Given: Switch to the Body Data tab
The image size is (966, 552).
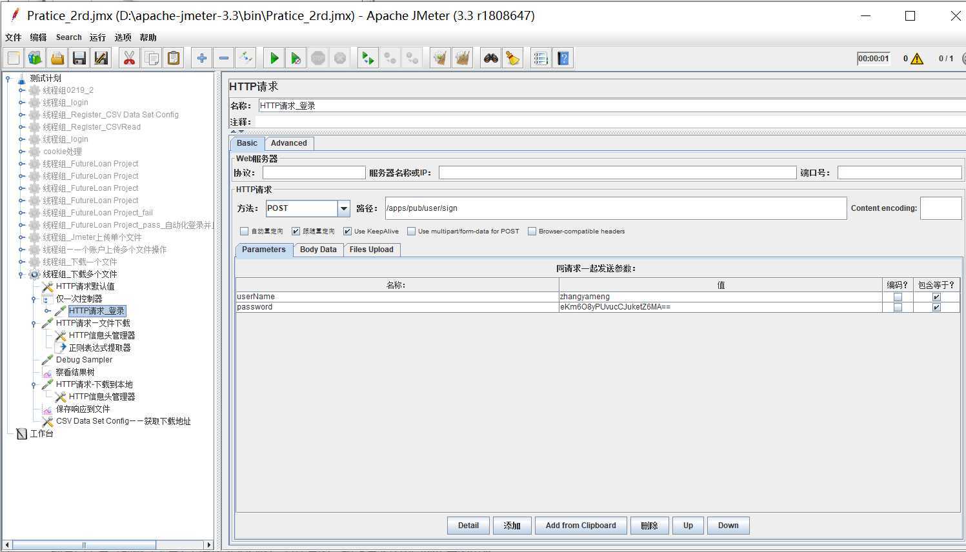Looking at the screenshot, I should click(x=318, y=250).
